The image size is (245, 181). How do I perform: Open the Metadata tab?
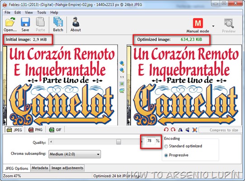[40, 168]
